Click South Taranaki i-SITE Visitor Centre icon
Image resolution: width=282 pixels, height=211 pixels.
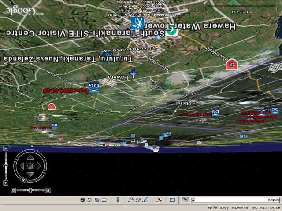pos(137,23)
